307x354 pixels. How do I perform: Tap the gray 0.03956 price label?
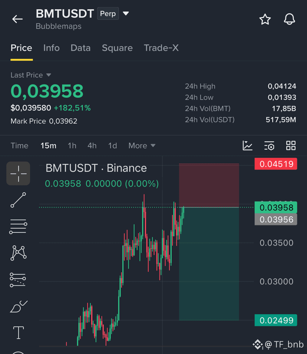point(276,219)
